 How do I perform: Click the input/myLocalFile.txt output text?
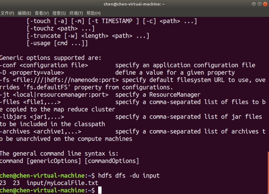(62, 183)
